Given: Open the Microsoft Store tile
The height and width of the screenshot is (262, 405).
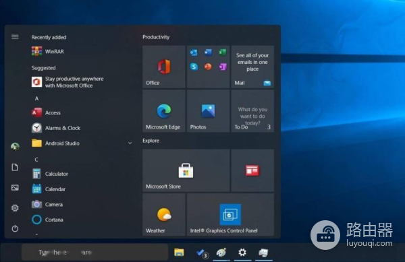Looking at the screenshot, I should (186, 170).
